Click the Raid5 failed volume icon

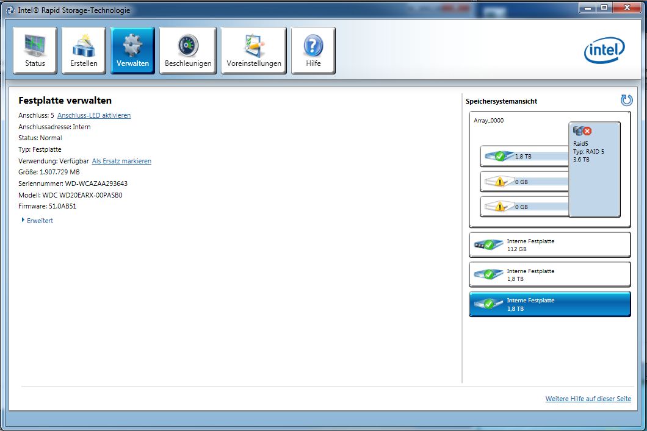(582, 131)
